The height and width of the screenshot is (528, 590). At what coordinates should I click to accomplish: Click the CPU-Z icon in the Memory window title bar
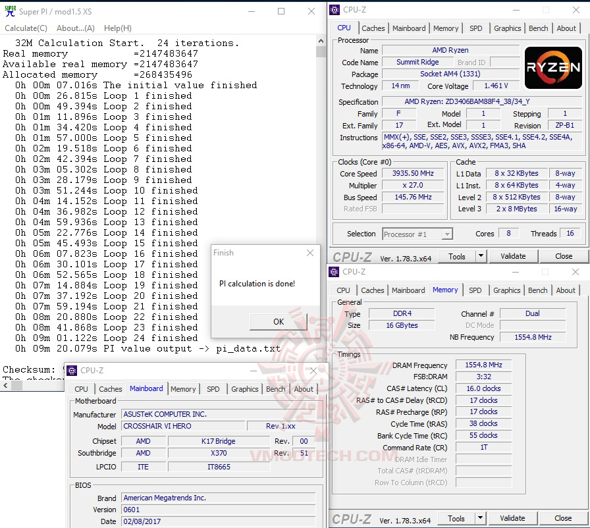coord(335,271)
